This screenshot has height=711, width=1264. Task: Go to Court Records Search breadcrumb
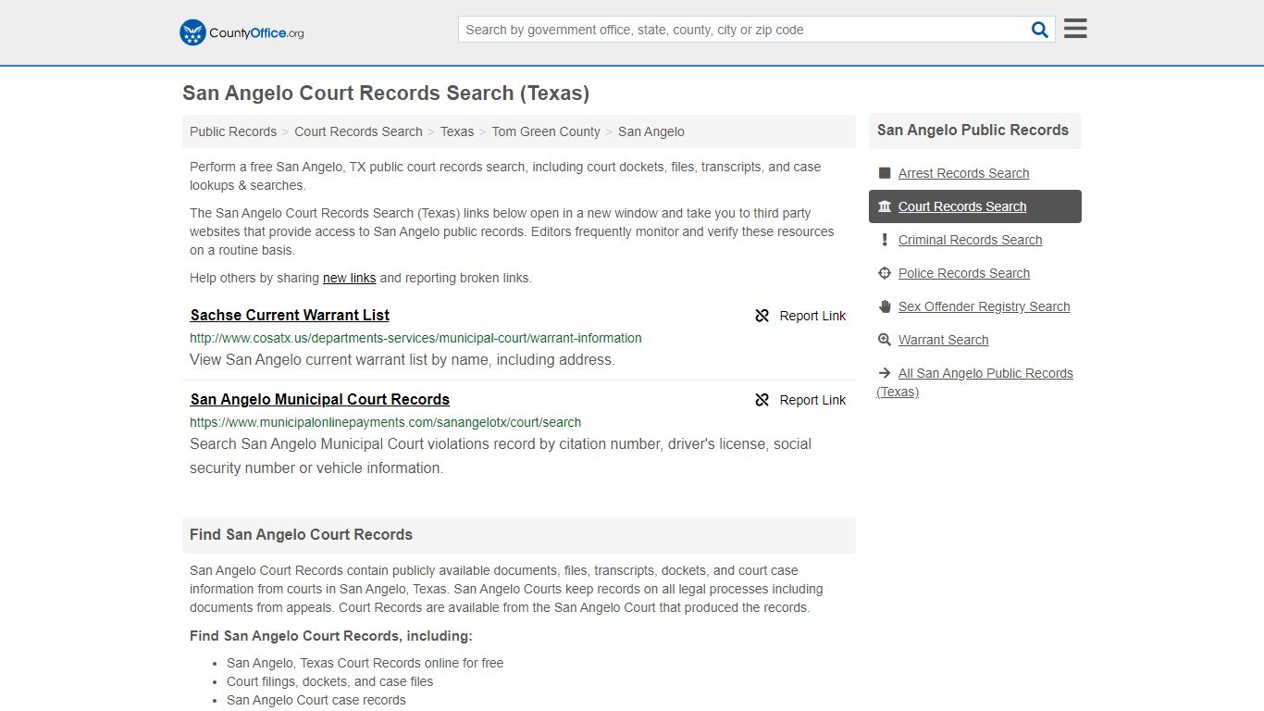point(358,131)
